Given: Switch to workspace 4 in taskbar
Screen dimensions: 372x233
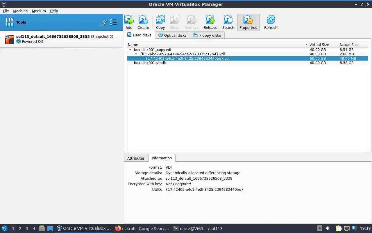Looking at the screenshot, I should click(34, 229).
